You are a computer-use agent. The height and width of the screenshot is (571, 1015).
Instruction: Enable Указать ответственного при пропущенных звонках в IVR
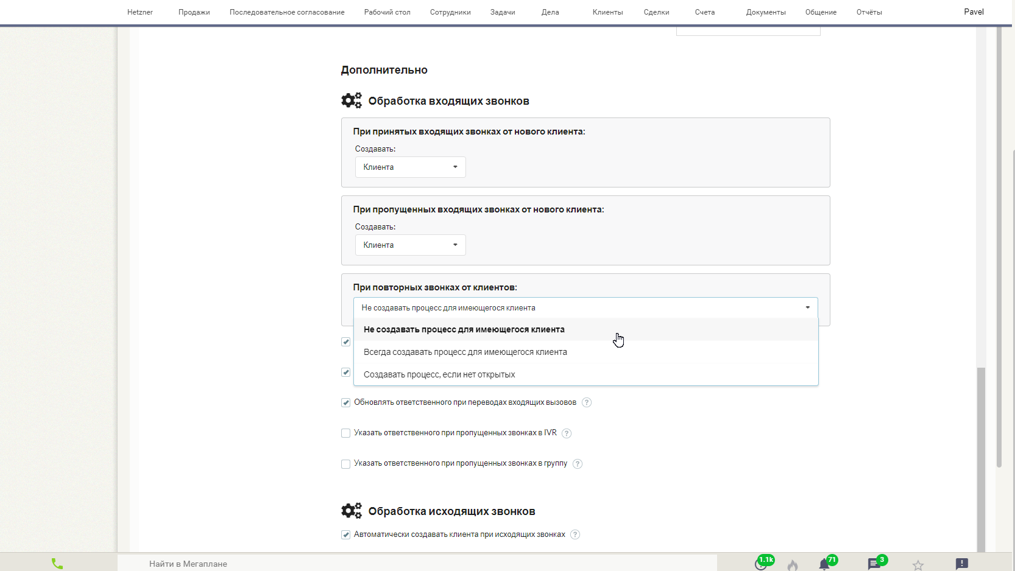pos(345,433)
